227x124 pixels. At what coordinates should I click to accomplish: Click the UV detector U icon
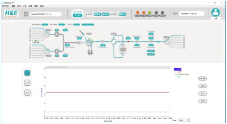pyautogui.click(x=151, y=41)
